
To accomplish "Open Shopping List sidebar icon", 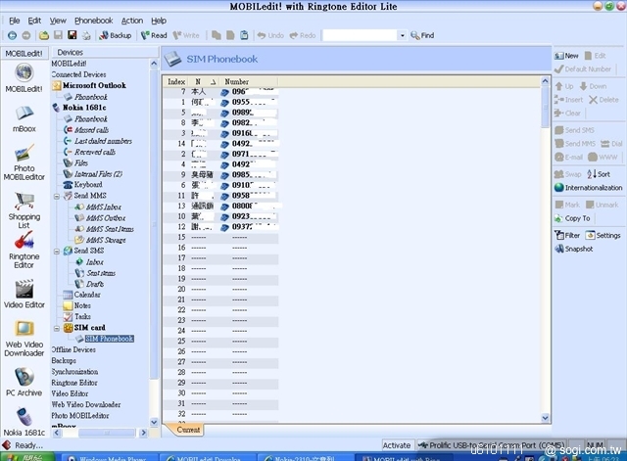I will (x=24, y=211).
